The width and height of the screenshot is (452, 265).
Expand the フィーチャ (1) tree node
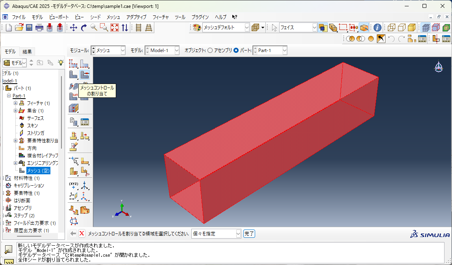[x=16, y=103]
